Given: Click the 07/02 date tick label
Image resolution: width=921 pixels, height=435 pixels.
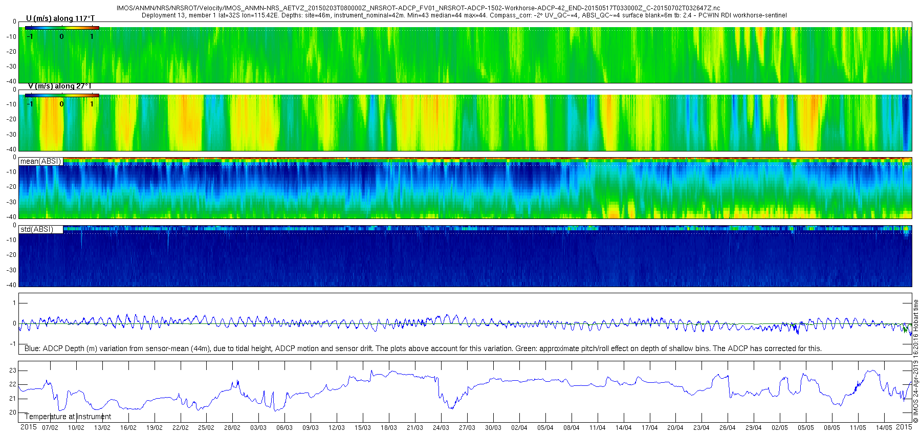Looking at the screenshot, I should click(50, 428).
